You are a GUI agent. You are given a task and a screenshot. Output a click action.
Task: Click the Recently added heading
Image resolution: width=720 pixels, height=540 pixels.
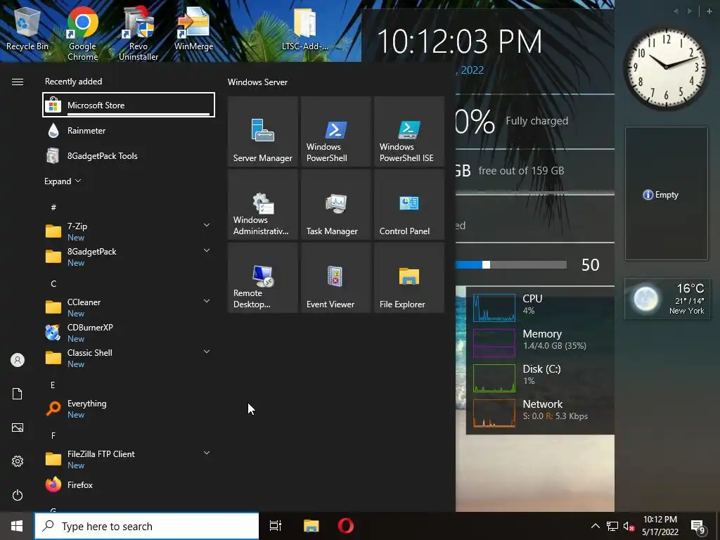coord(73,82)
